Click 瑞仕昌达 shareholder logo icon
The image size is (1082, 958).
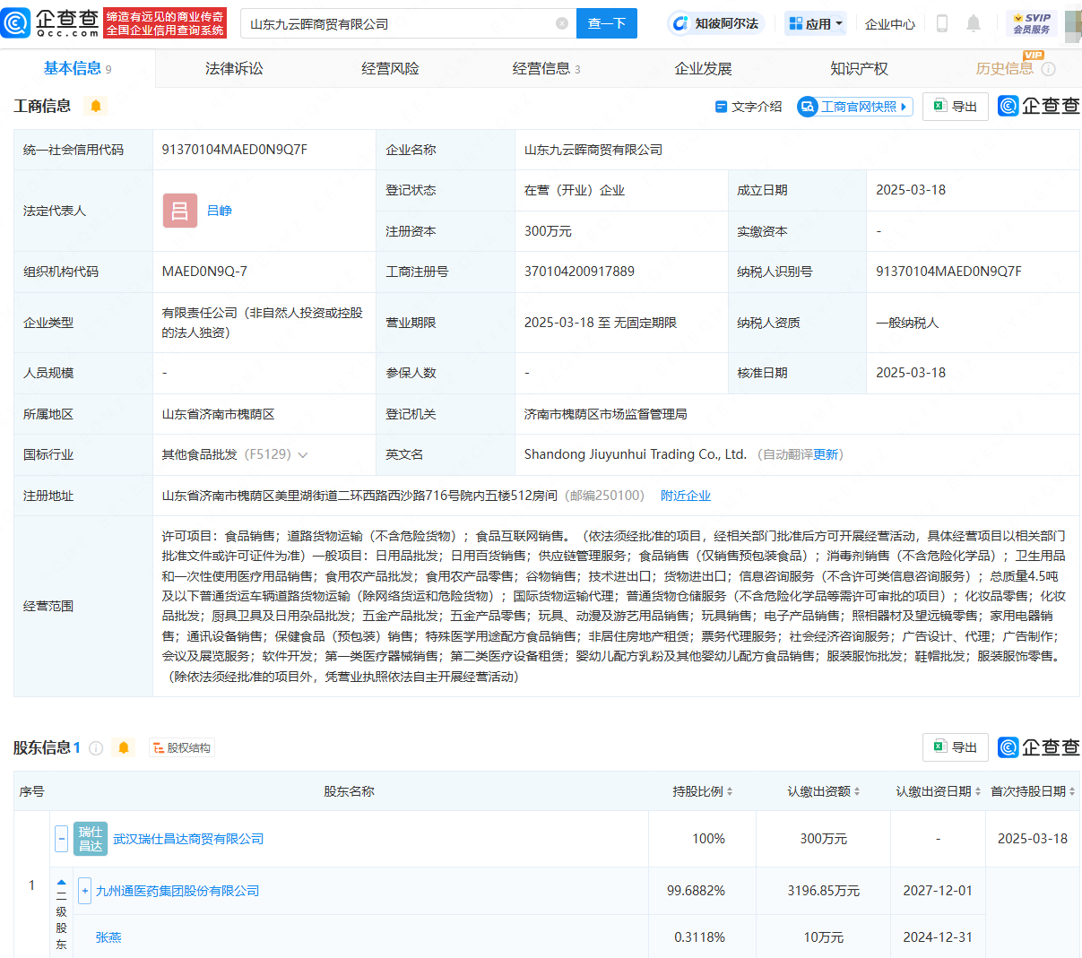pyautogui.click(x=91, y=839)
